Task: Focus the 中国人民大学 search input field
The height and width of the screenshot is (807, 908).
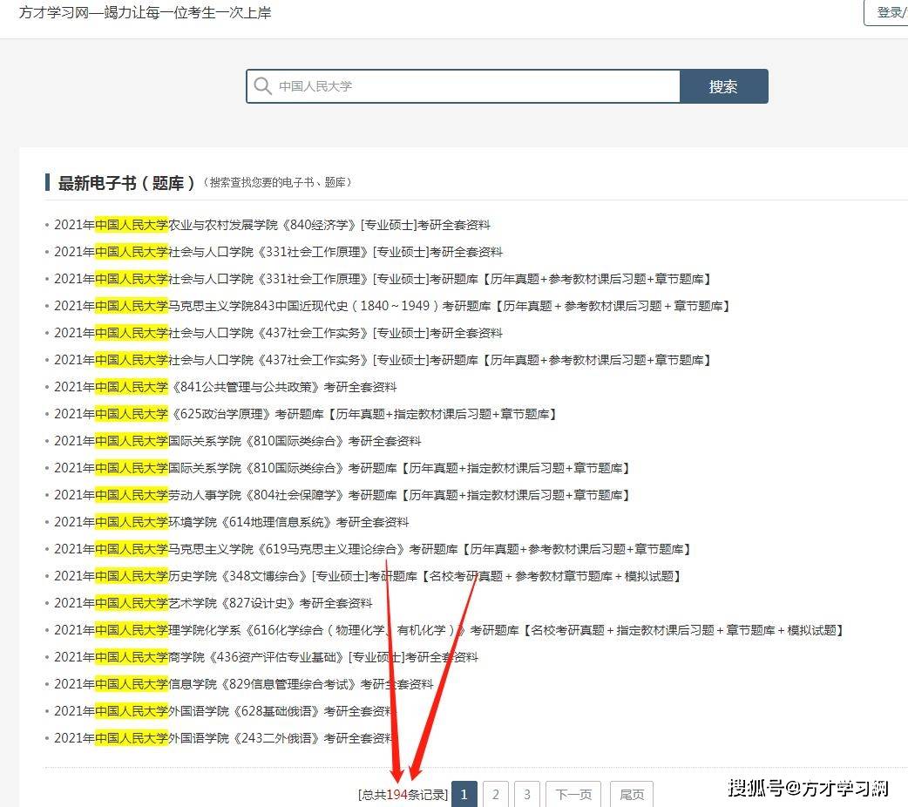Action: tap(464, 86)
